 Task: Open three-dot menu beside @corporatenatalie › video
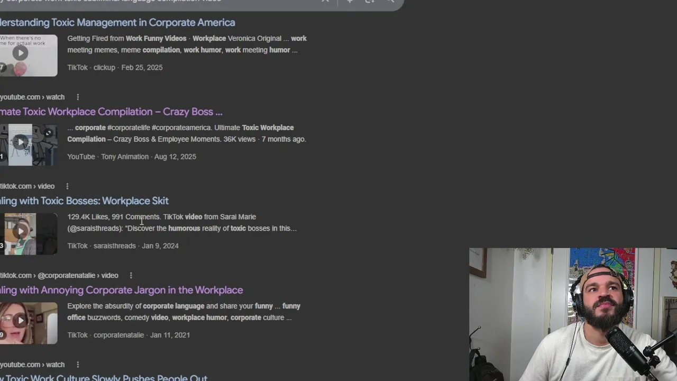pyautogui.click(x=131, y=275)
